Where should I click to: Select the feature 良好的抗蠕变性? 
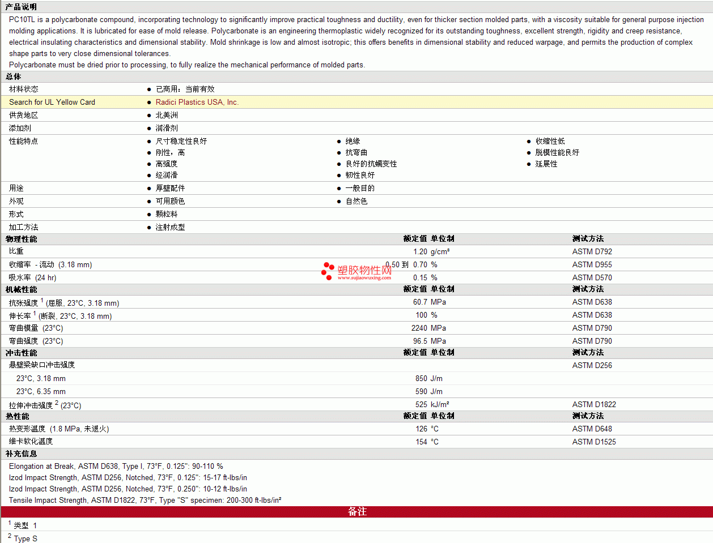pyautogui.click(x=371, y=164)
